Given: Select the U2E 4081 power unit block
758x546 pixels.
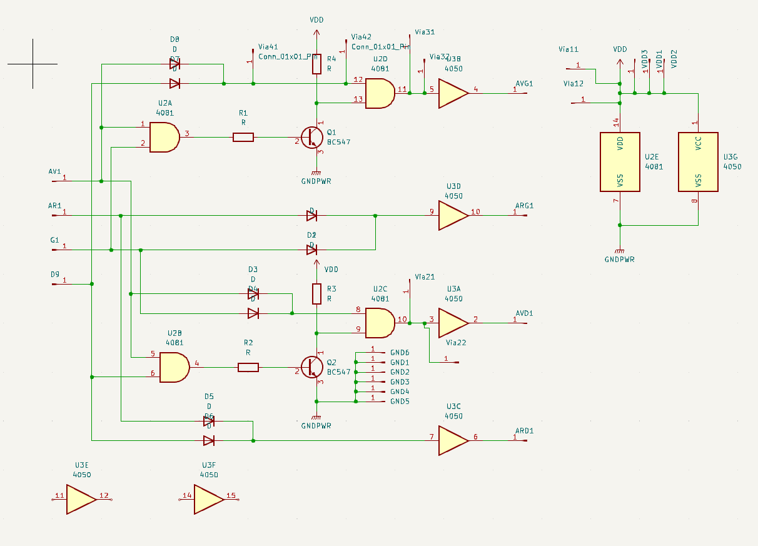Looking at the screenshot, I should coord(619,161).
